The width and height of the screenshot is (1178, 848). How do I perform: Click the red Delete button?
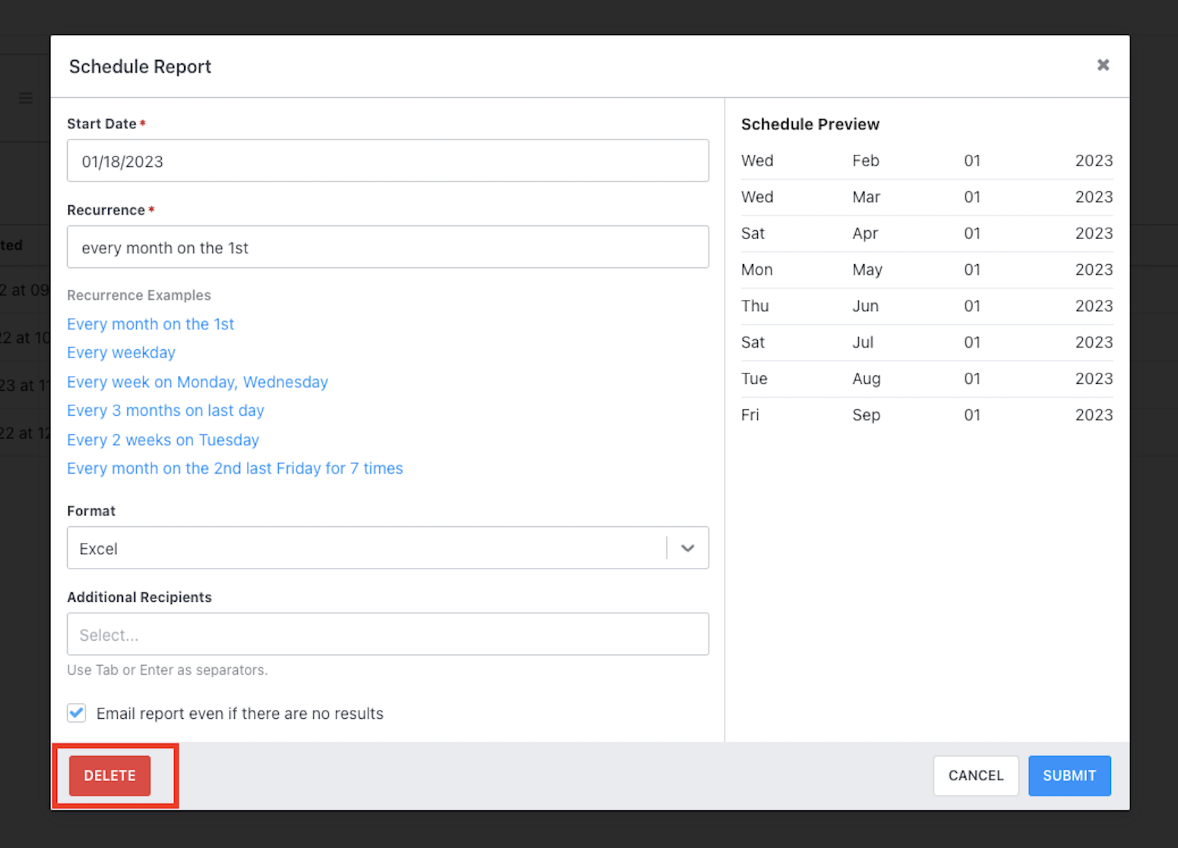[110, 776]
